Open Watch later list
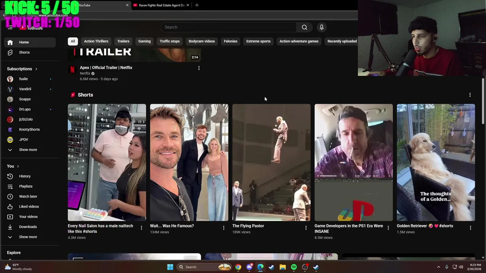Image resolution: width=486 pixels, height=273 pixels. click(30, 196)
